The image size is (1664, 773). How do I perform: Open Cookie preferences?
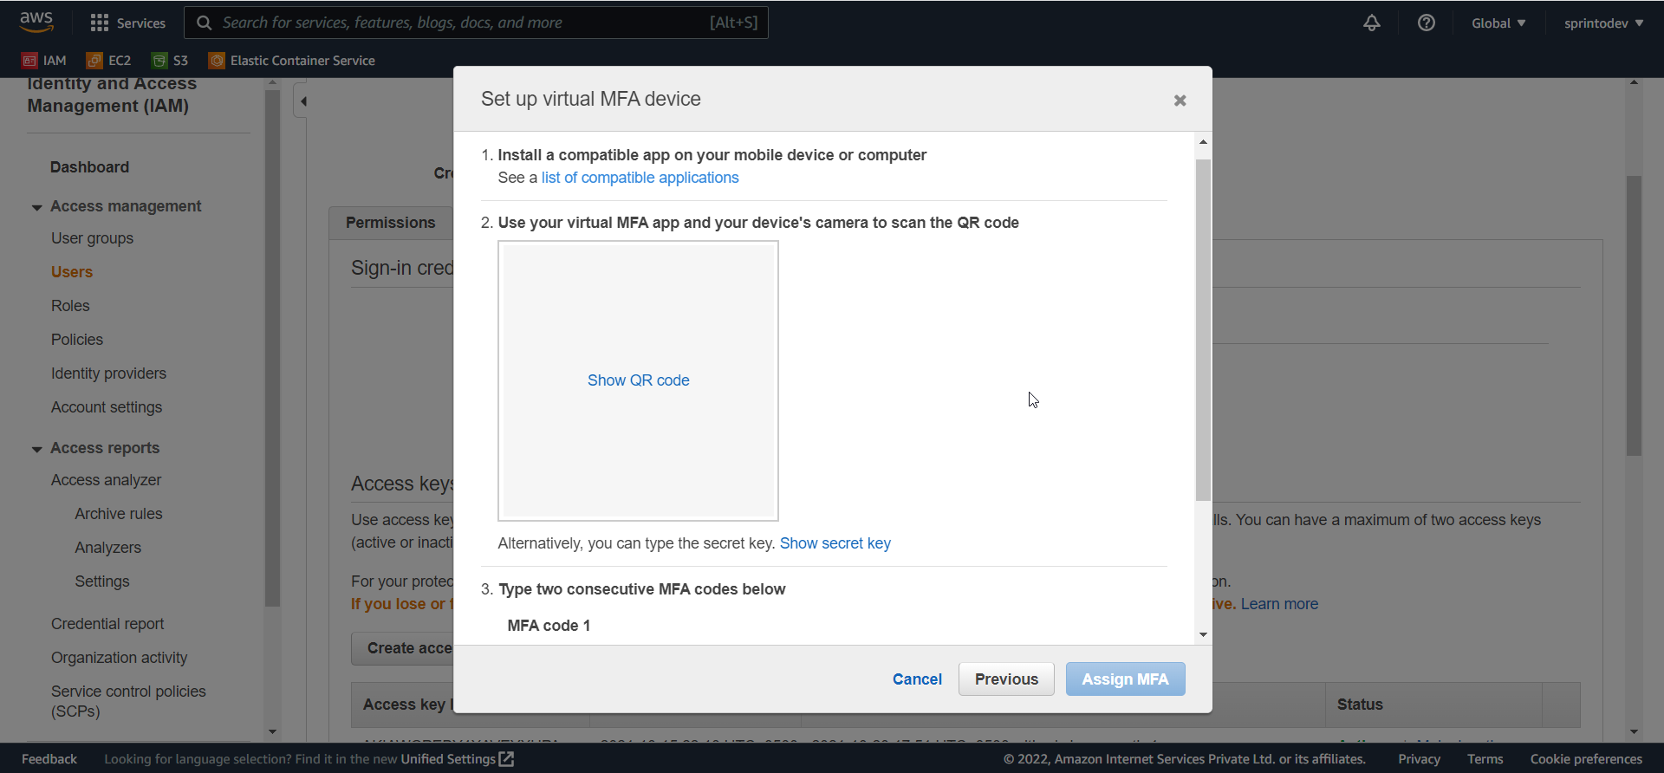[1586, 759]
